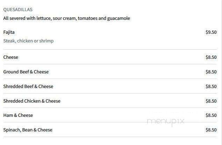Click the Shredded Beef & Cheese price
The image size is (222, 145).
tap(211, 87)
